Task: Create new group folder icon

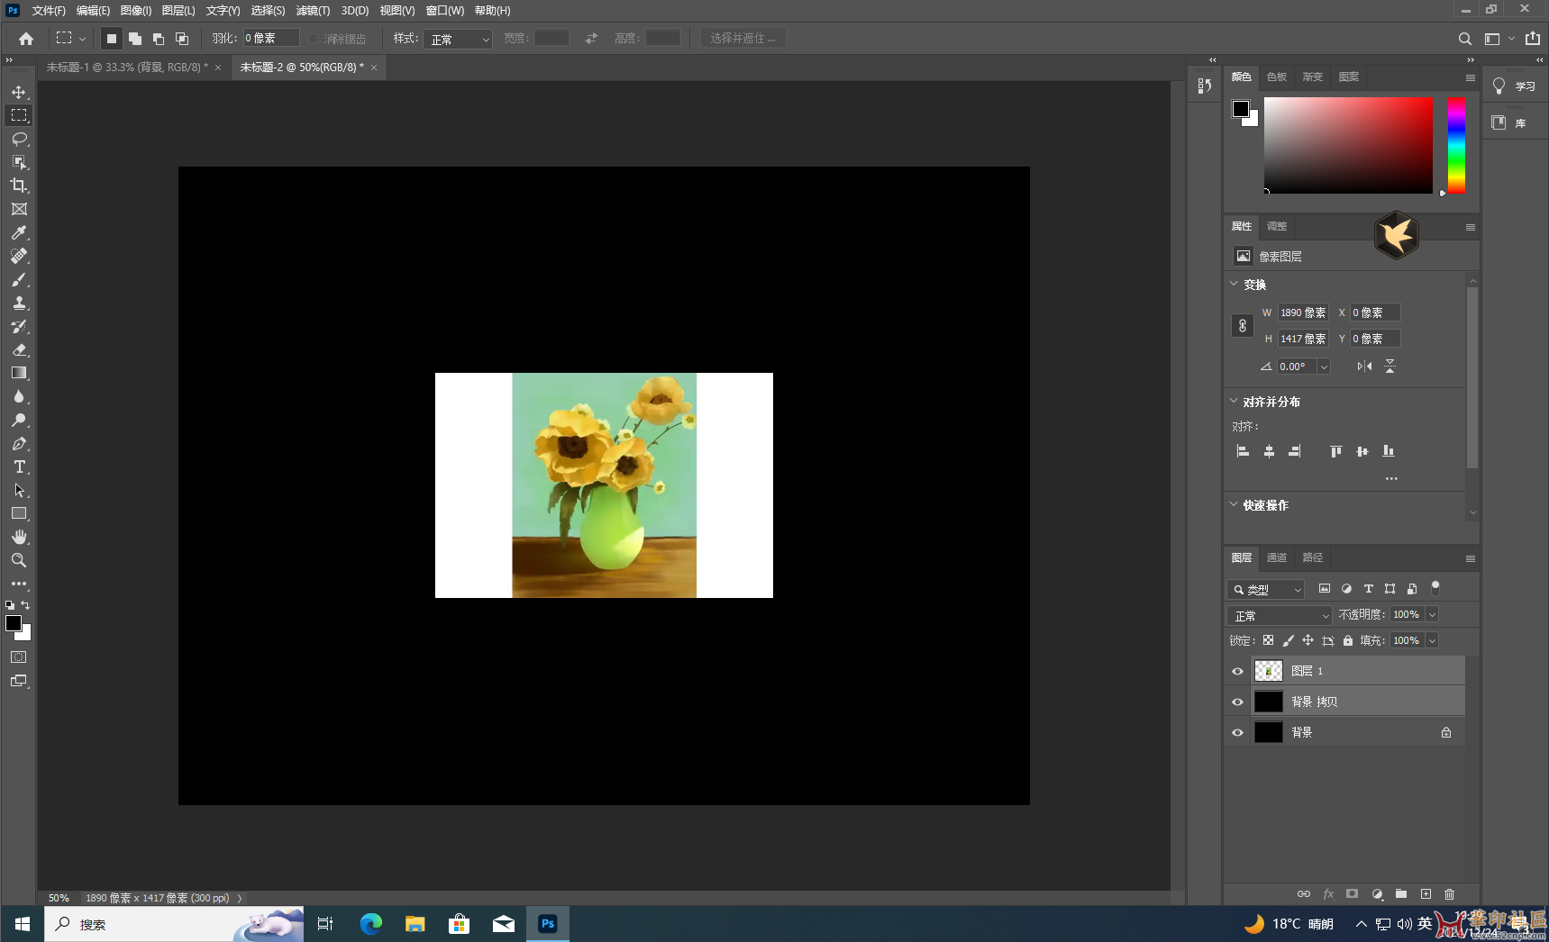Action: coord(1401,894)
